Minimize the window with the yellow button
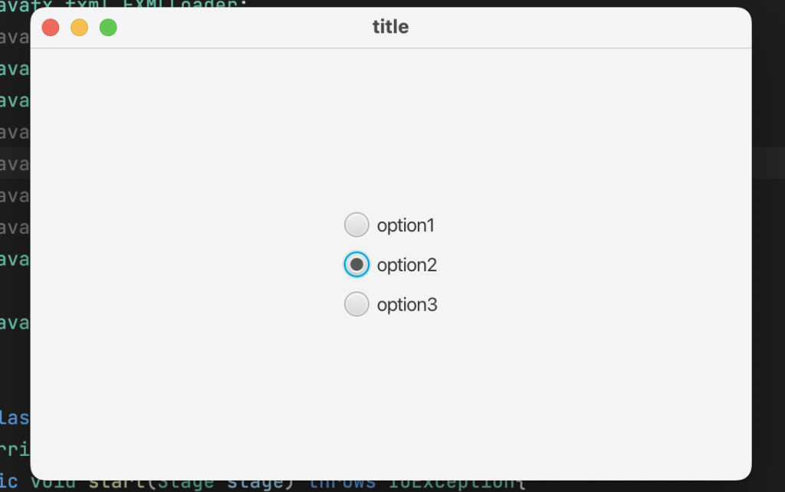 tap(80, 28)
